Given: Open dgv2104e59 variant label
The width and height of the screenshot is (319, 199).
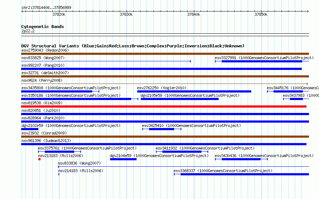Looking at the screenshot, I should [159, 156].
